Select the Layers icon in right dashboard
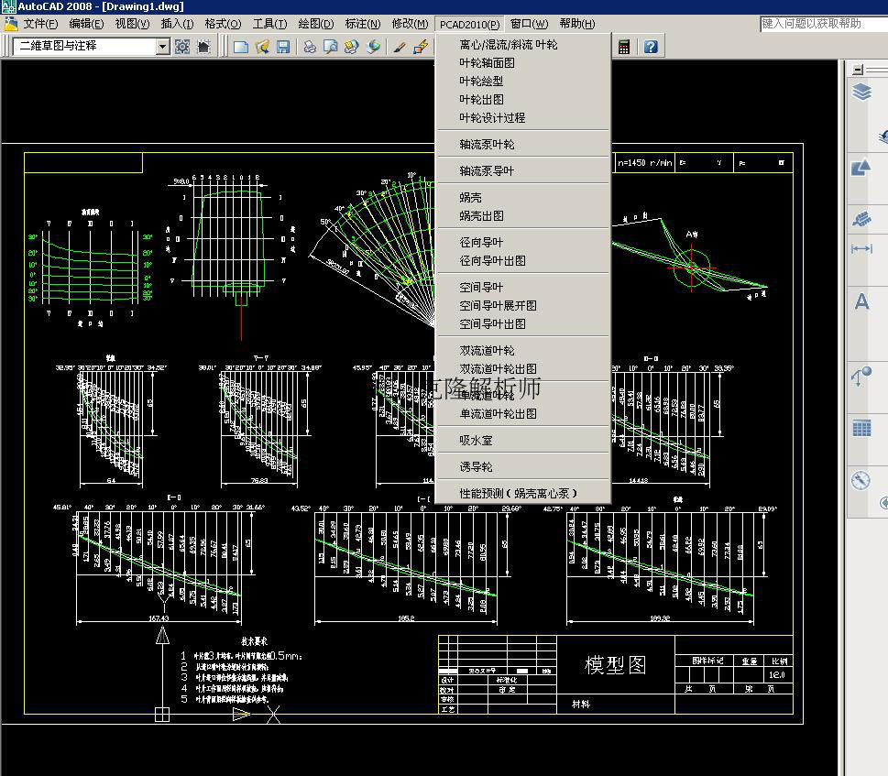The width and height of the screenshot is (888, 776). (863, 92)
